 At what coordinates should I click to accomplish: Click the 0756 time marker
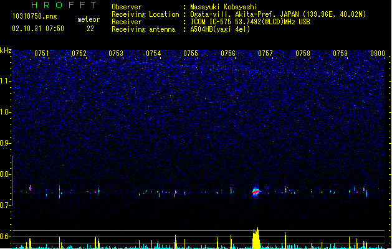[x=228, y=54]
